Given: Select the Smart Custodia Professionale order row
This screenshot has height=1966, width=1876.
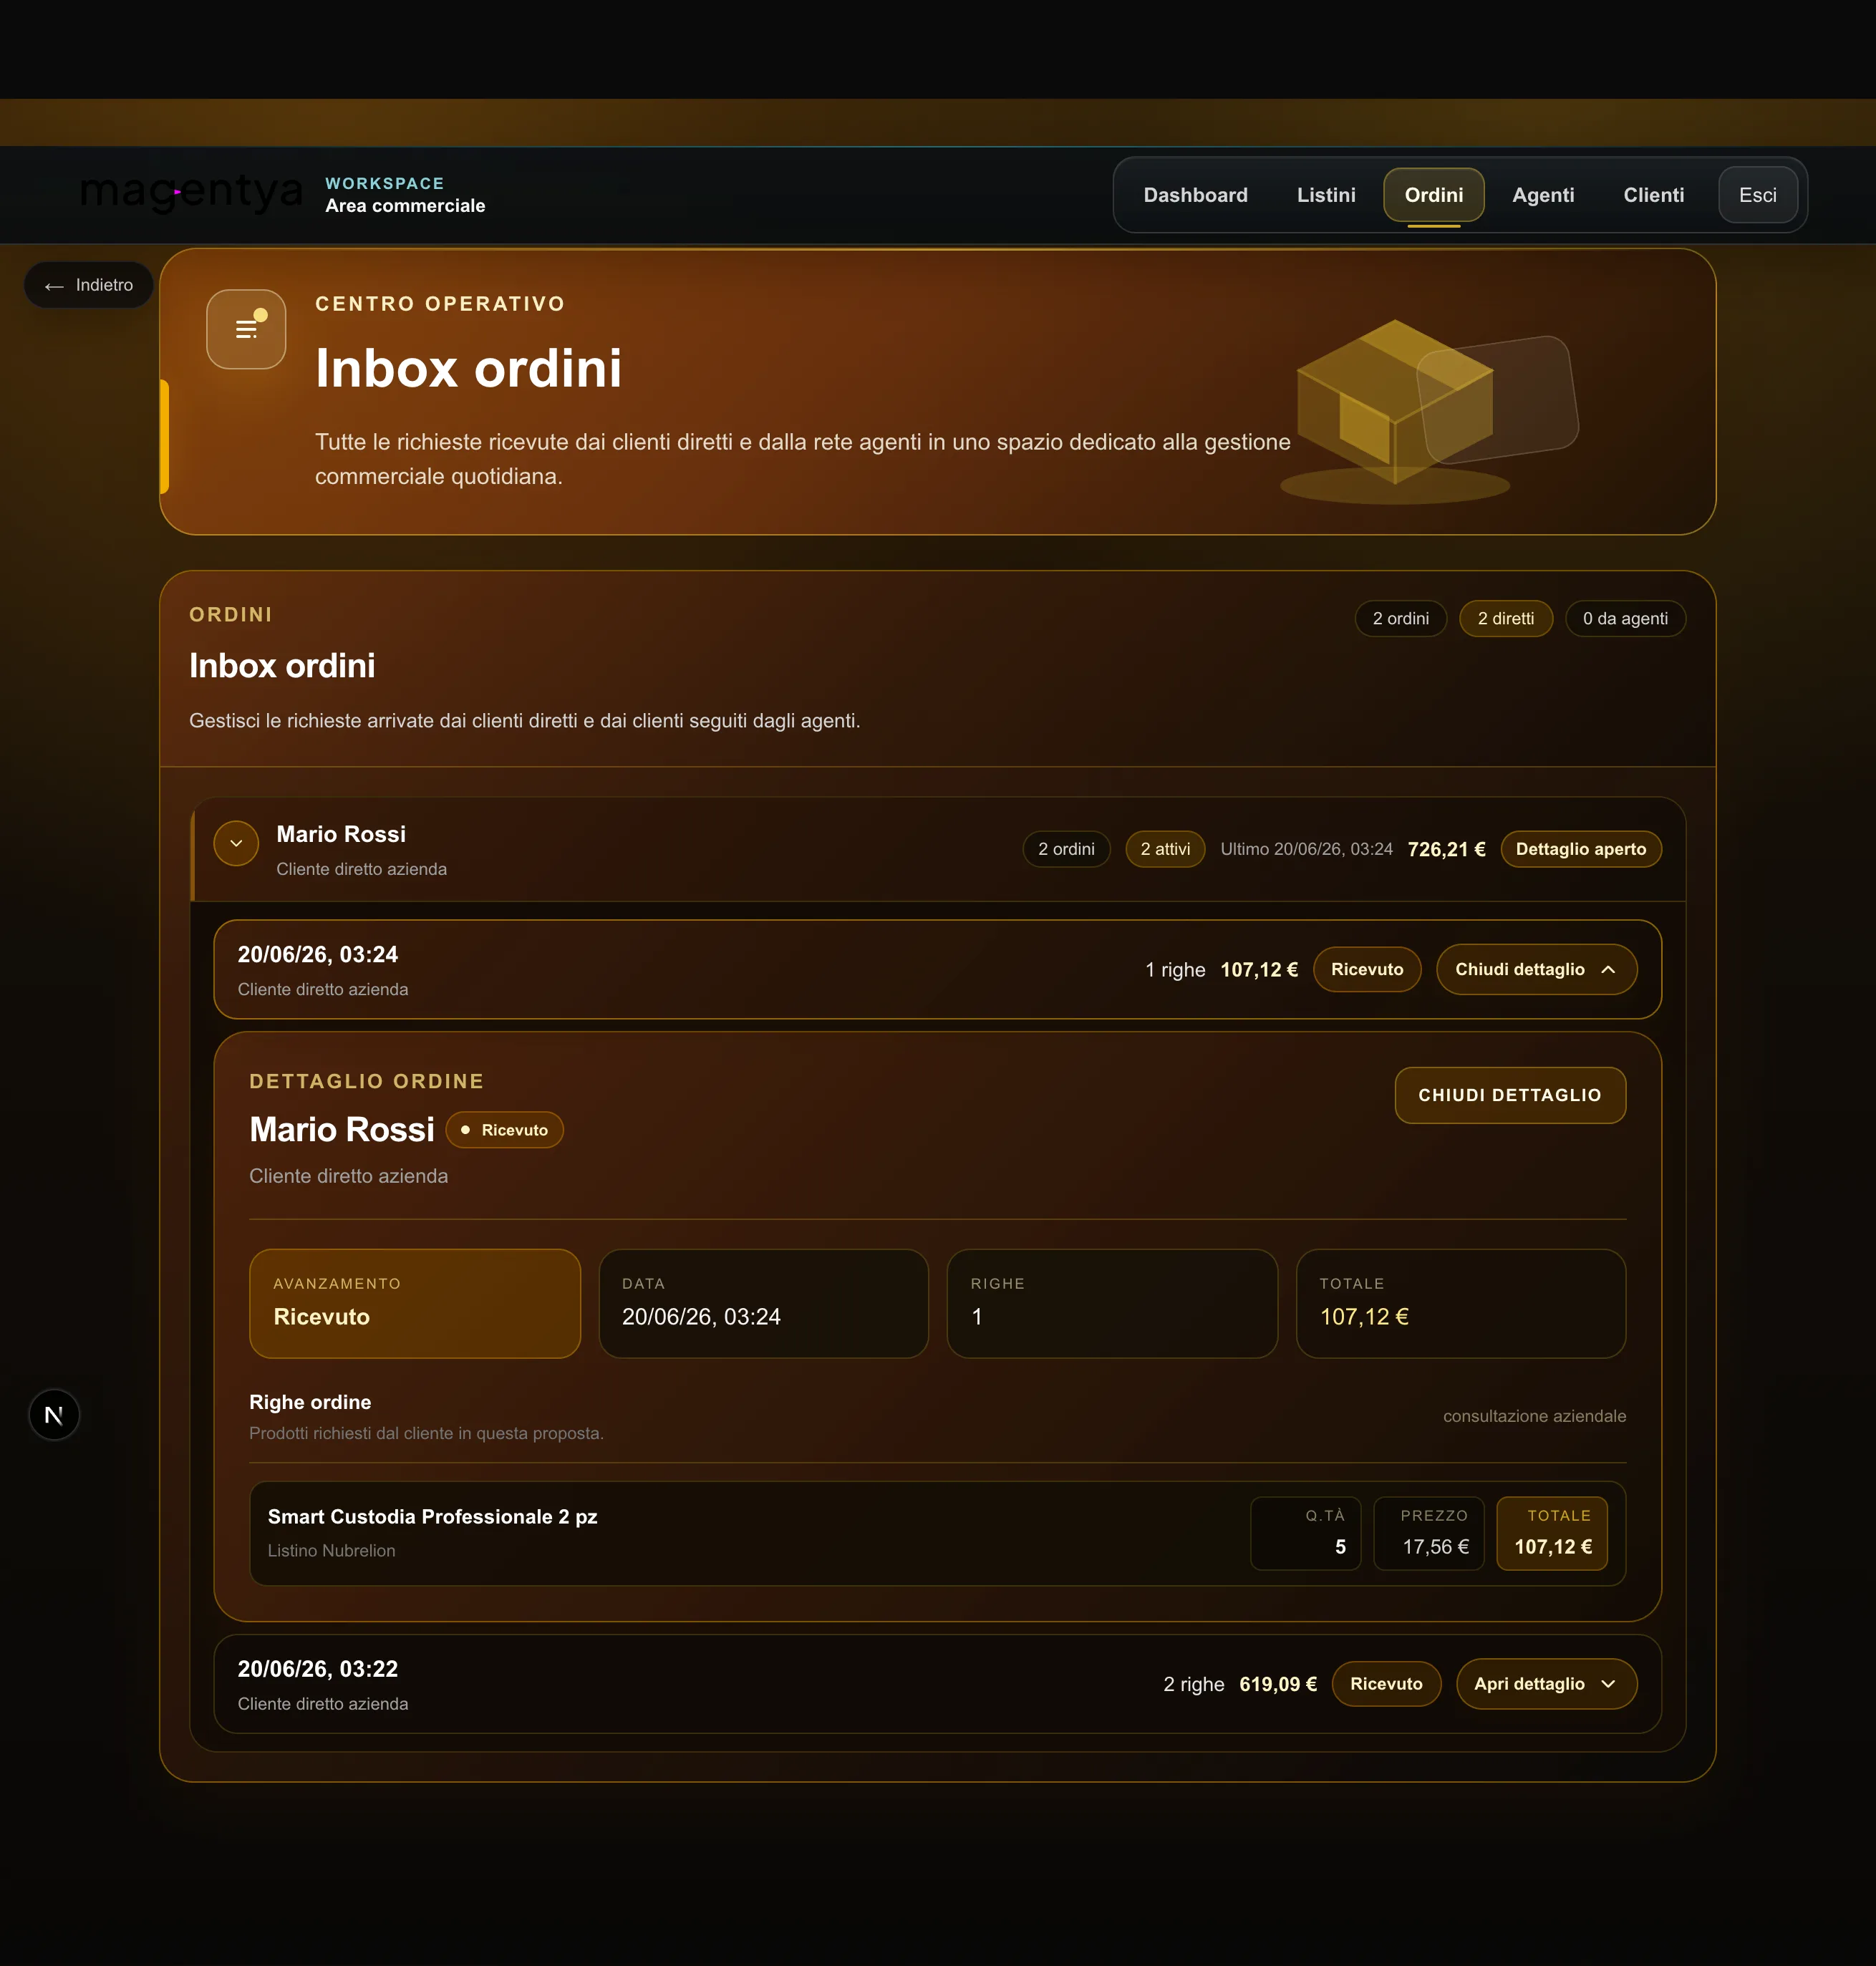Looking at the screenshot, I should point(937,1533).
